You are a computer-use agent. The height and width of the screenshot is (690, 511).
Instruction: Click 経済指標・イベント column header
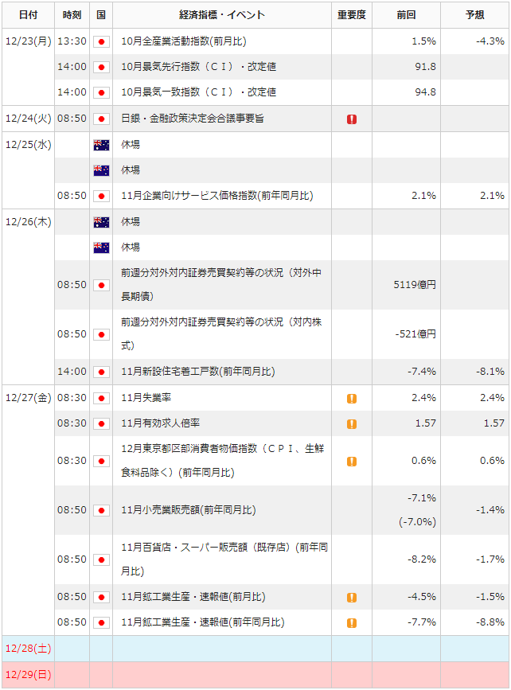[222, 15]
